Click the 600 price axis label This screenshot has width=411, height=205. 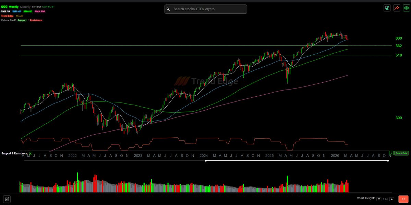(399, 38)
